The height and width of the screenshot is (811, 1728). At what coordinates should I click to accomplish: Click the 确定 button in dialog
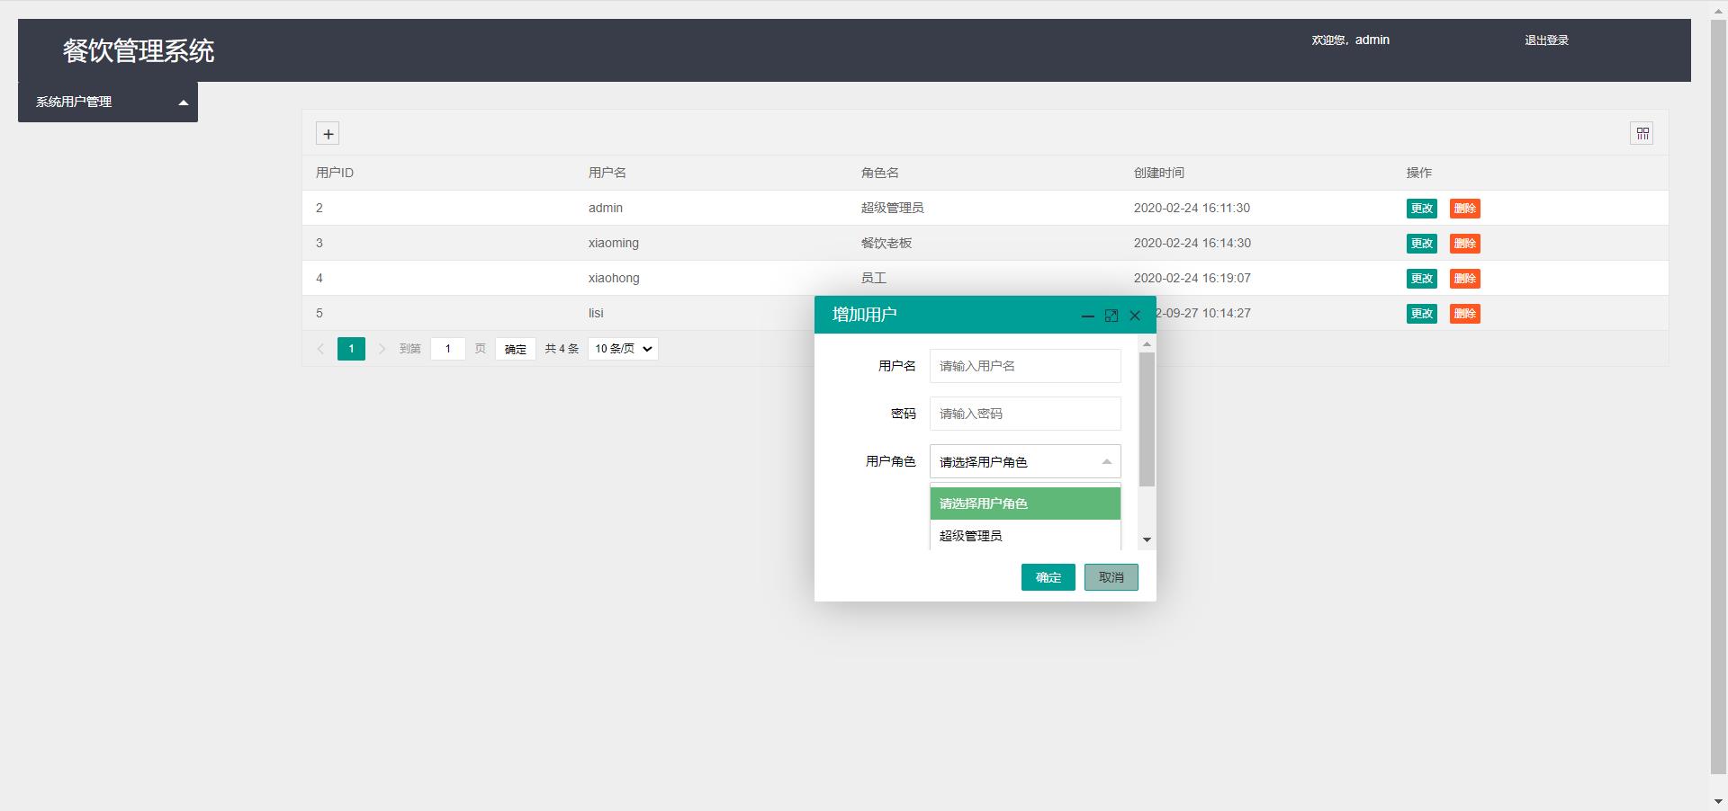coord(1048,577)
